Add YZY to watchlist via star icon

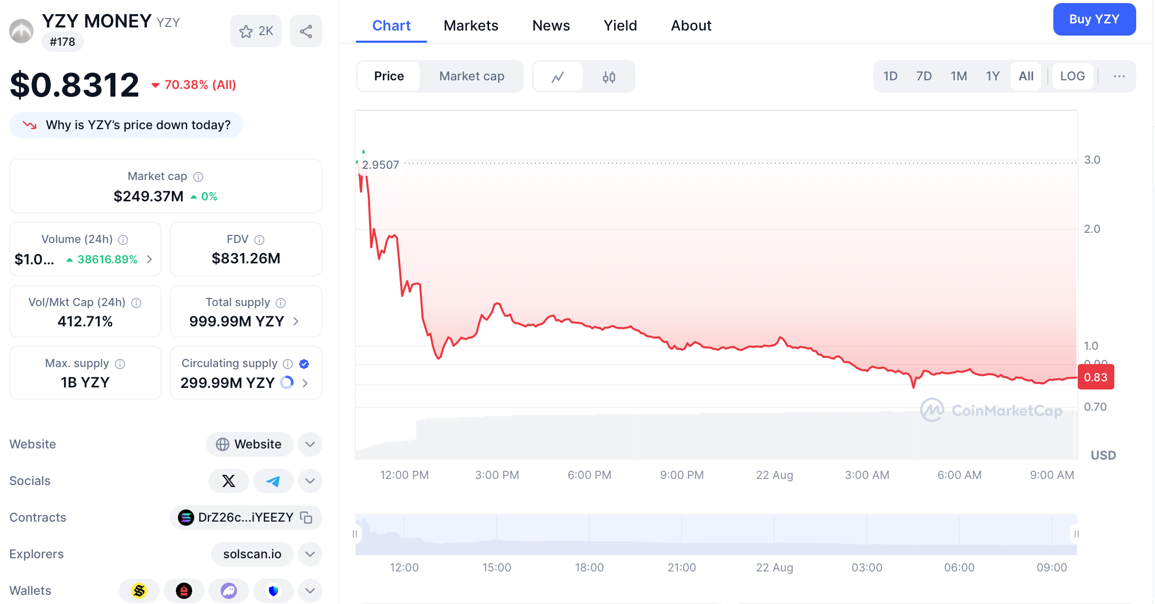[x=247, y=32]
